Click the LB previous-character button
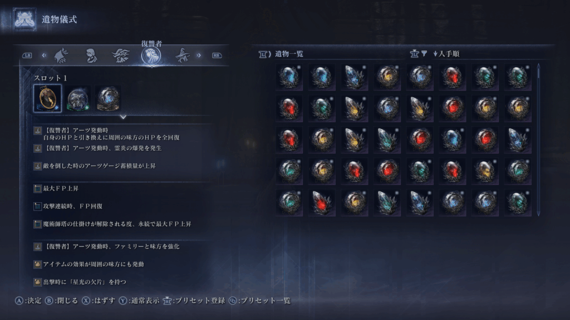Viewport: 570px width, 320px height. (x=27, y=56)
